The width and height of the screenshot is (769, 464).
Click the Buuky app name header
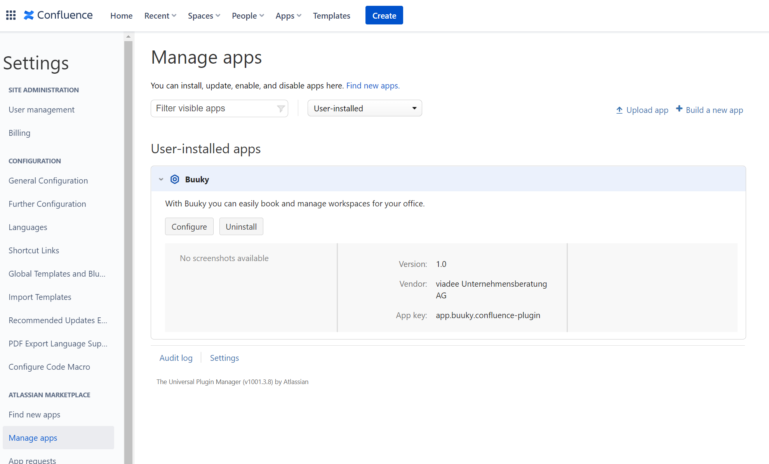(197, 179)
